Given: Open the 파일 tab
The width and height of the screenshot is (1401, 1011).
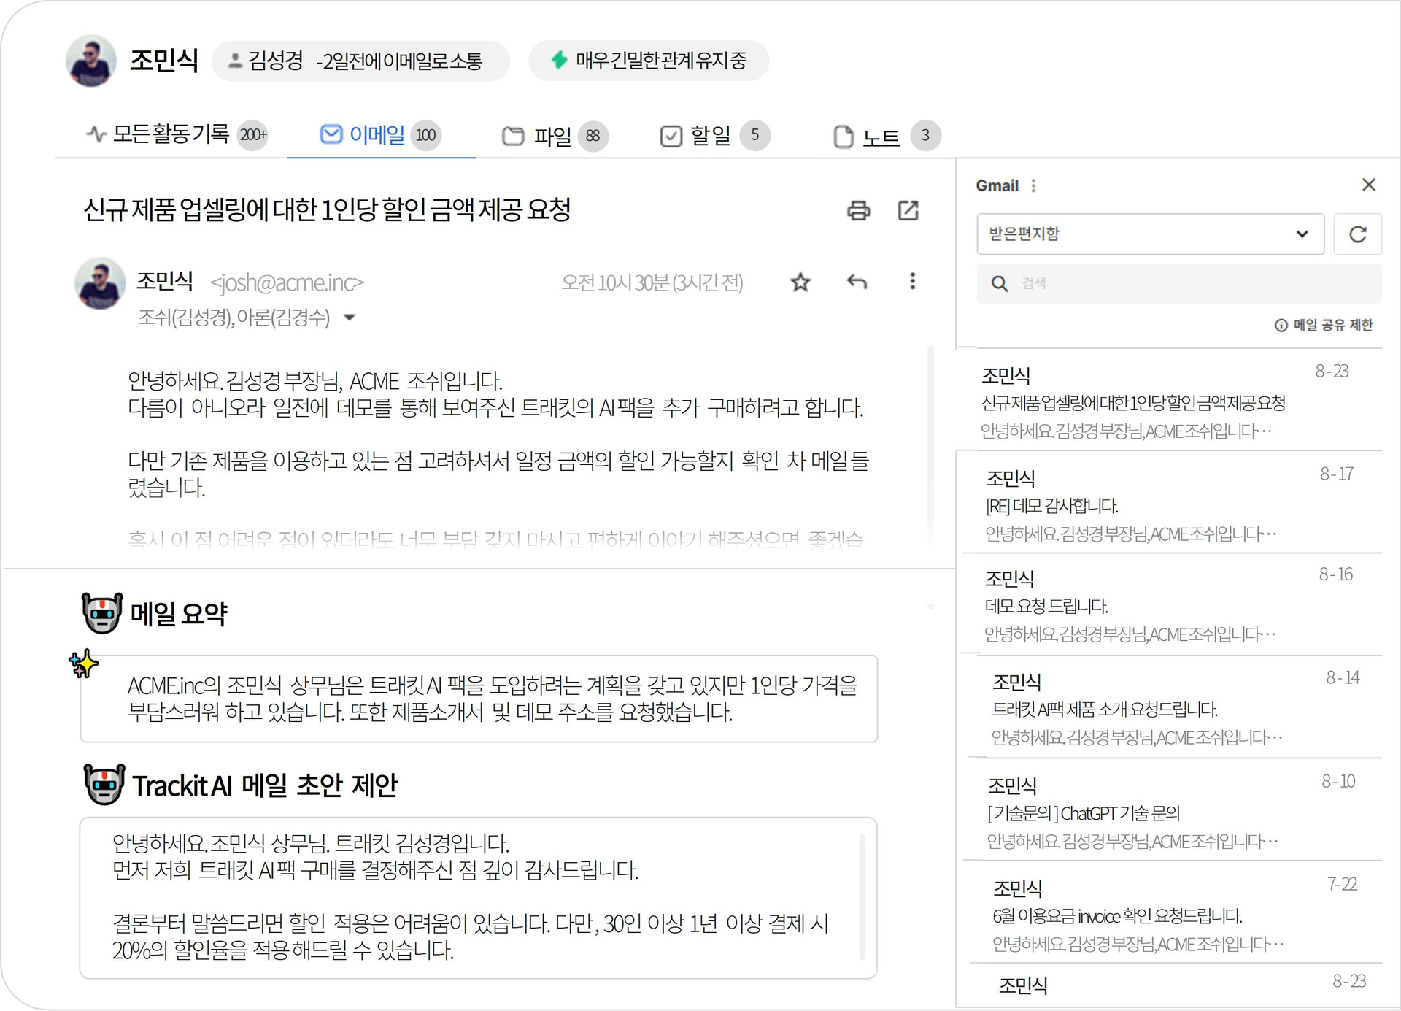Looking at the screenshot, I should click(555, 136).
